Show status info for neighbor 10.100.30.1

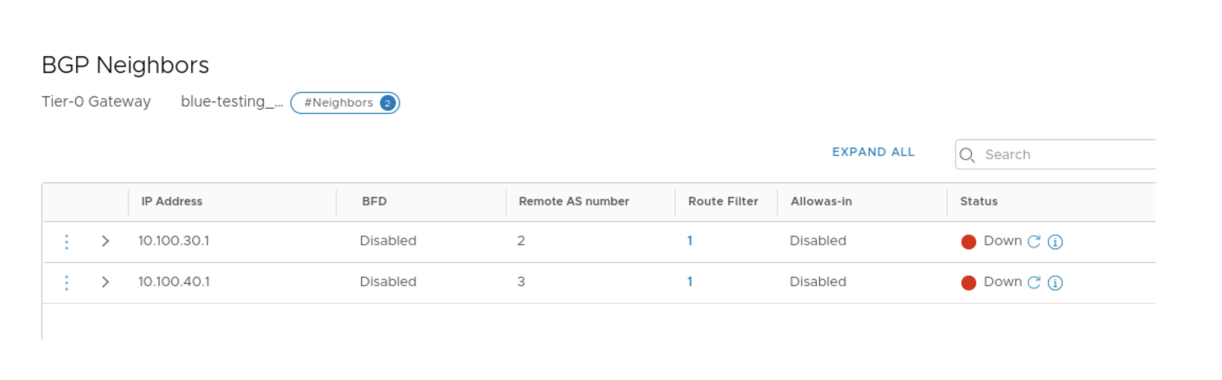[x=1055, y=242]
